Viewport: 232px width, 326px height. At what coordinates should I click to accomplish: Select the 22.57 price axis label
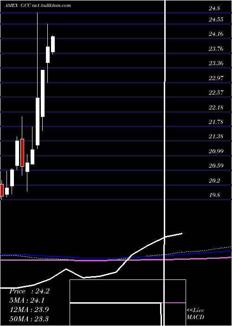216,93
